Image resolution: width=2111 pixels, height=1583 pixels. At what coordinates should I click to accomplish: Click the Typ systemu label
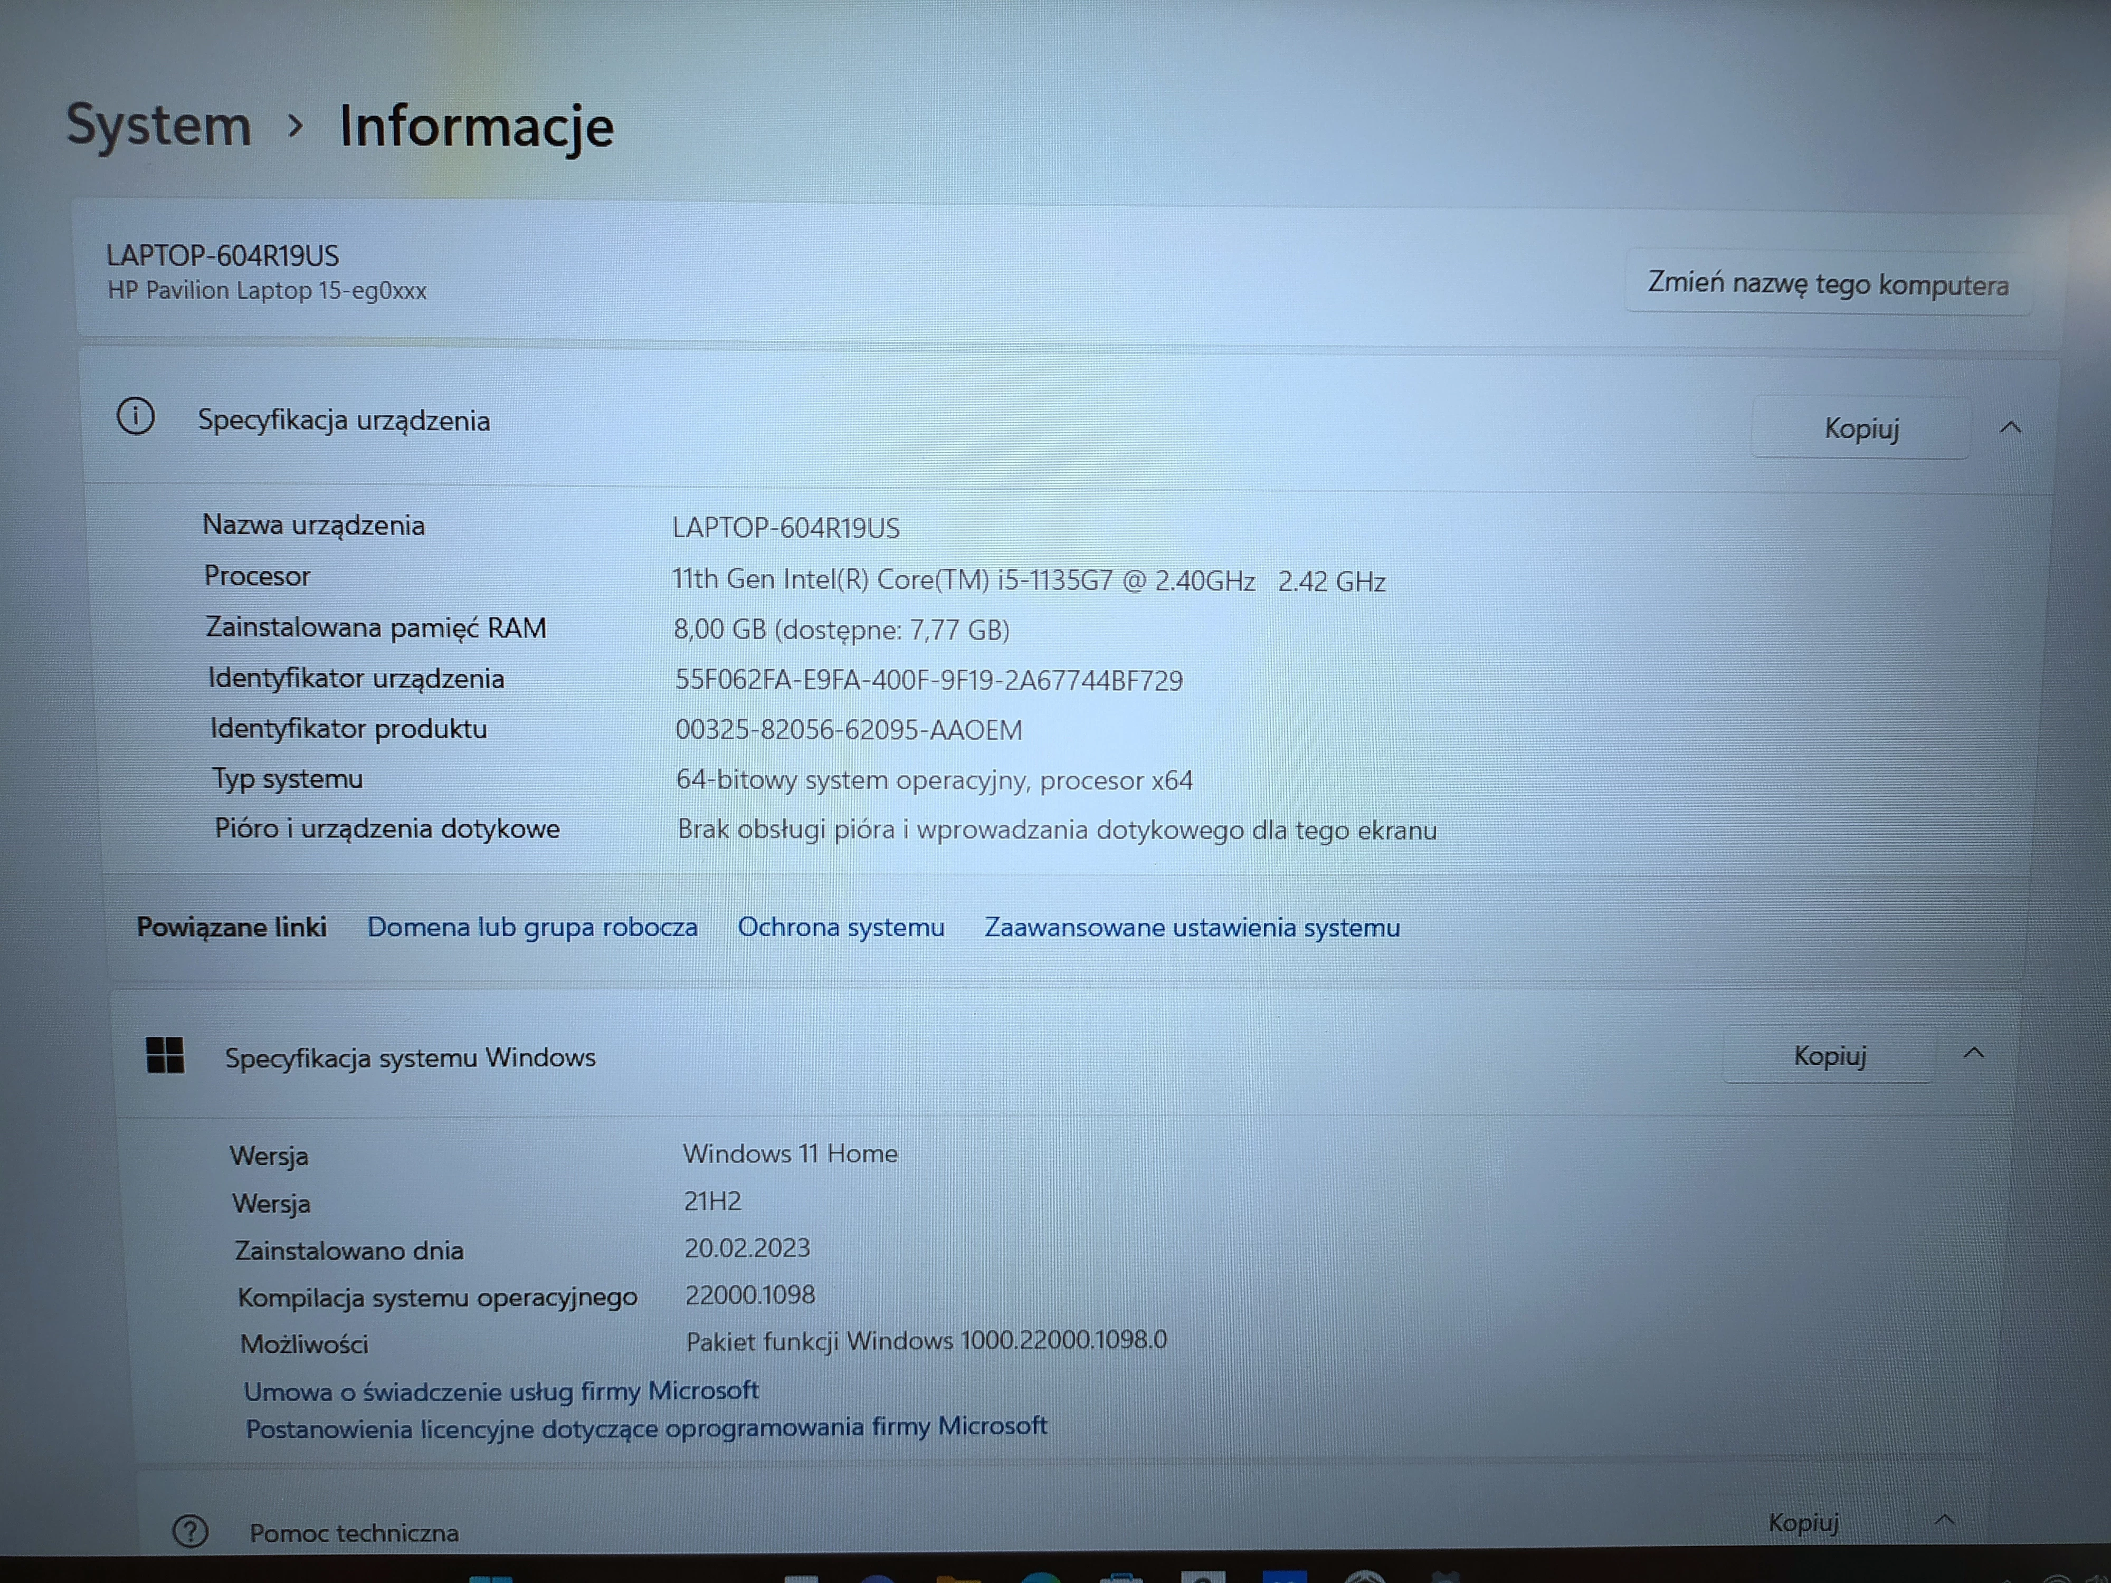coord(287,779)
